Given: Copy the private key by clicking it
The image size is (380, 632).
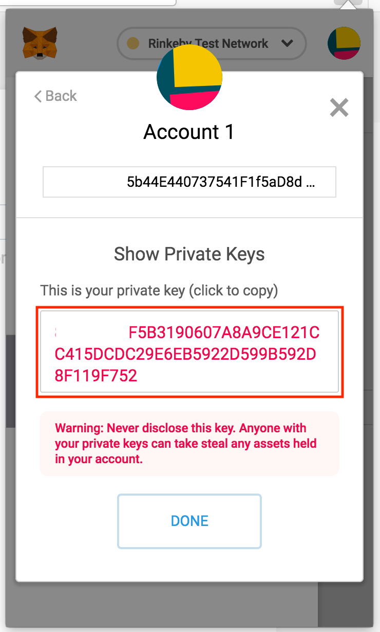Looking at the screenshot, I should point(189,352).
